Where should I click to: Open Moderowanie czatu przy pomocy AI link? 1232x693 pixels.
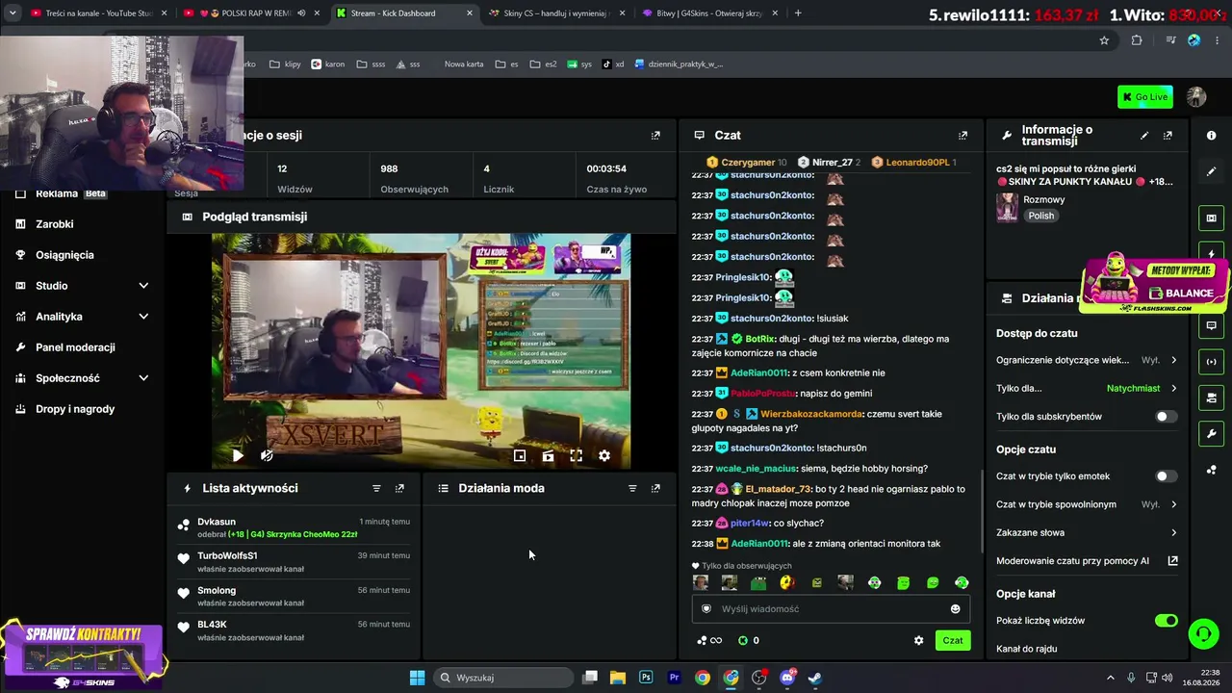1087,560
